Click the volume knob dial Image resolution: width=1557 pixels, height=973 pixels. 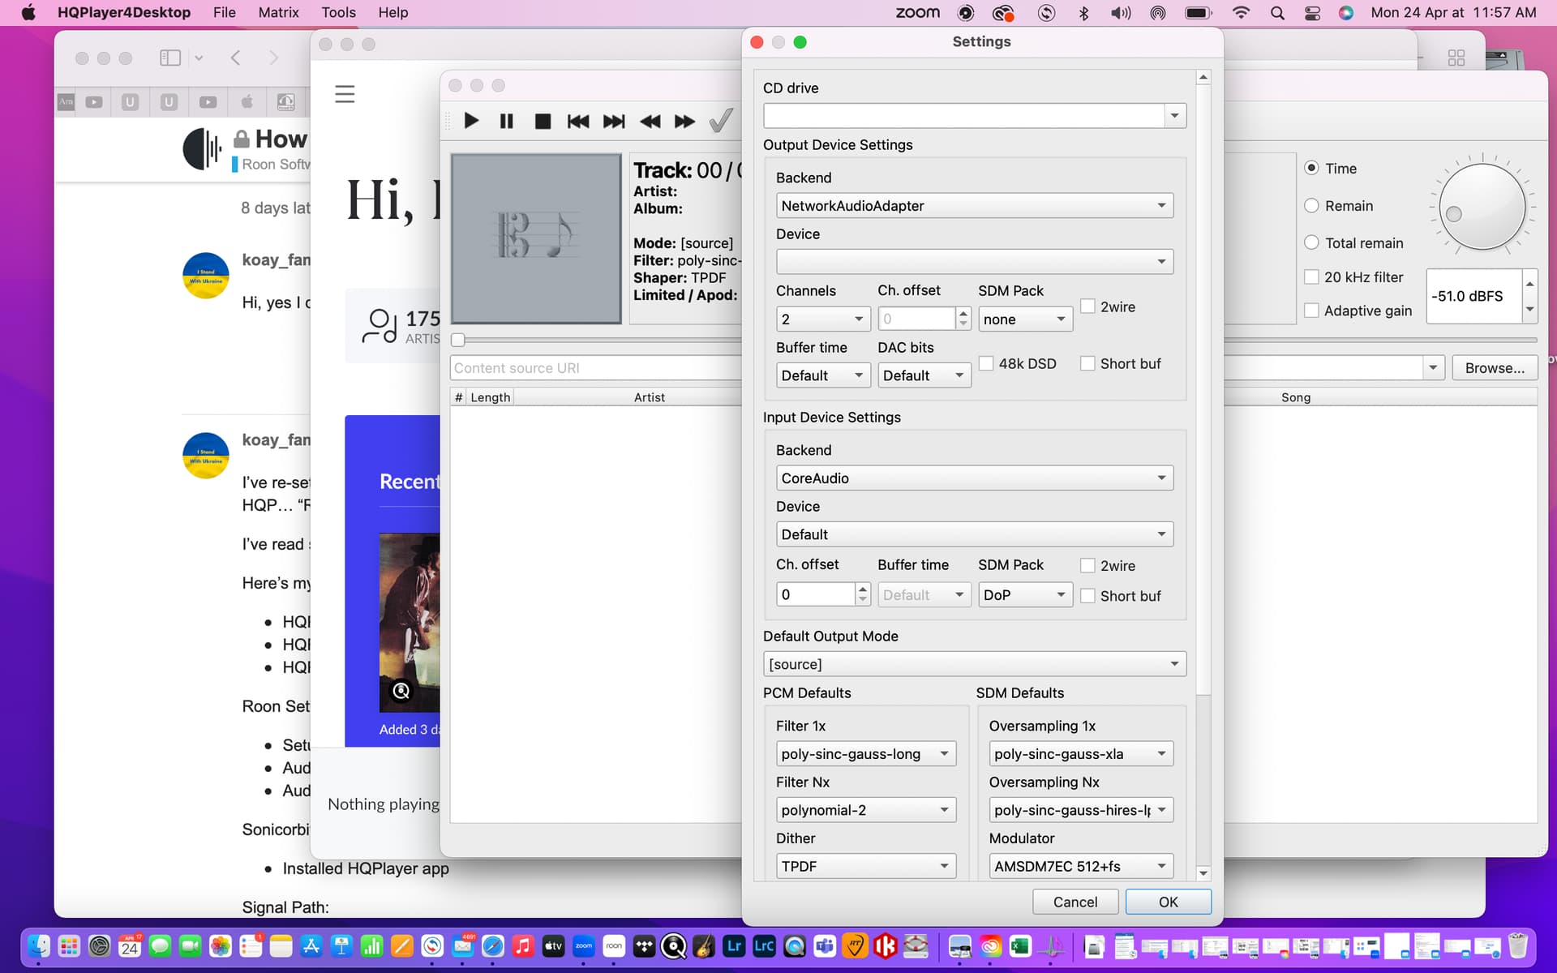click(1482, 206)
